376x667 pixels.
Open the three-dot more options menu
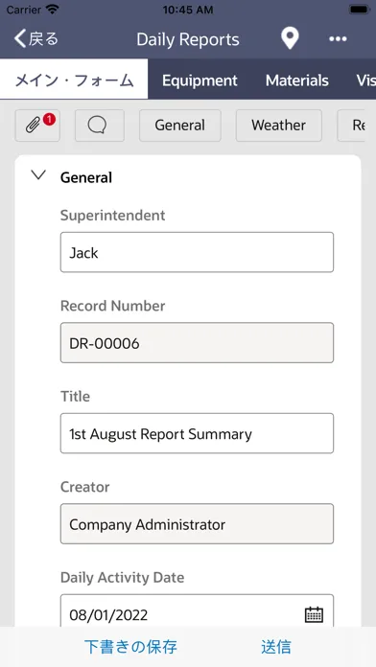pyautogui.click(x=338, y=39)
